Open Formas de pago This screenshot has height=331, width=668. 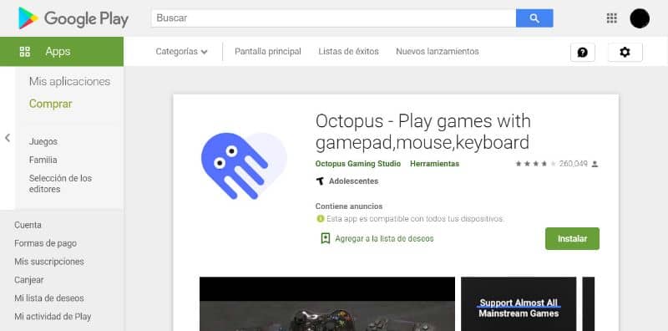[46, 243]
